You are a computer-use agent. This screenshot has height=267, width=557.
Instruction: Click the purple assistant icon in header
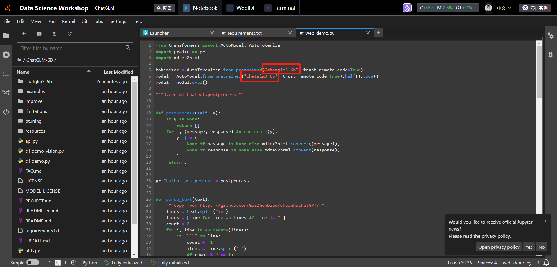(x=407, y=8)
